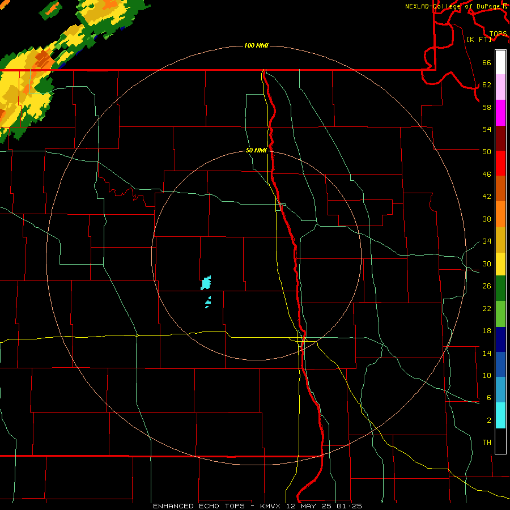Click the legend value "14"
510x510 pixels.
click(487, 353)
